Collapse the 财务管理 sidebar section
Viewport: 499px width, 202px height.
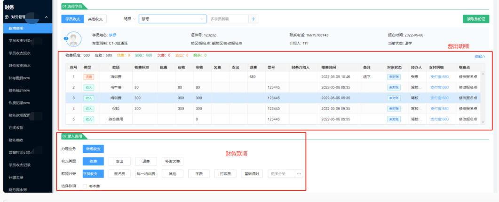(x=46, y=17)
